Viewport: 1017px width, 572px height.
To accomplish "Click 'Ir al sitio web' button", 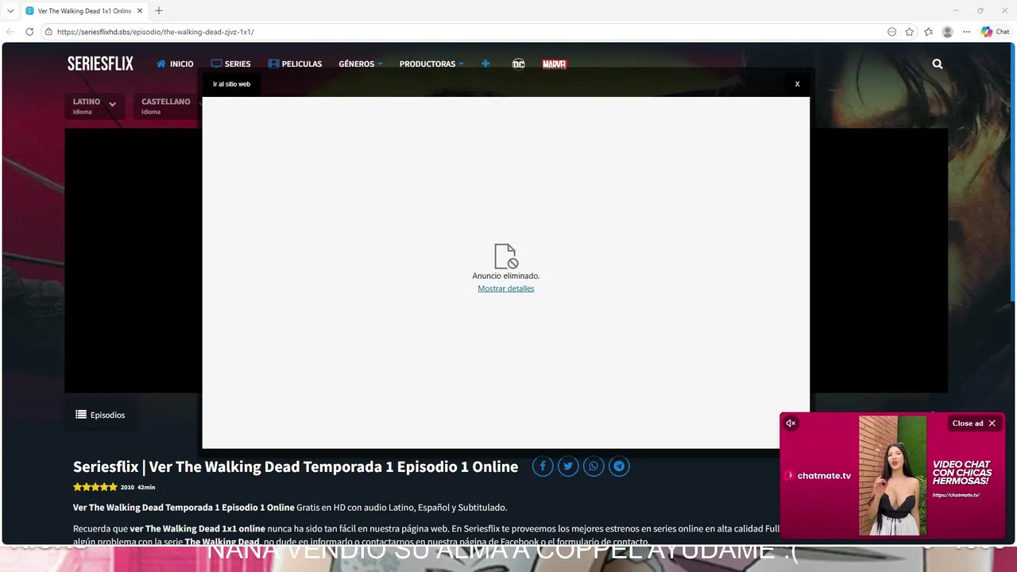I will pyautogui.click(x=231, y=83).
